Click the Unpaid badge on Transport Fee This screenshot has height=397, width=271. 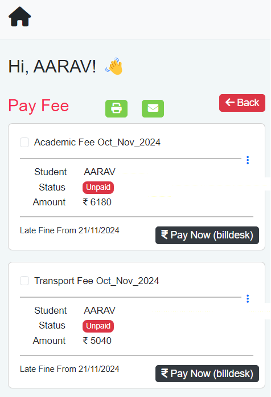click(98, 326)
